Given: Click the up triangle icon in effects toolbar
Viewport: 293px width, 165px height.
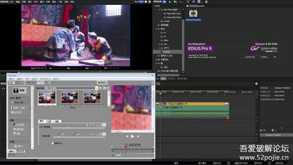Looking at the screenshot, I should tap(169, 2).
